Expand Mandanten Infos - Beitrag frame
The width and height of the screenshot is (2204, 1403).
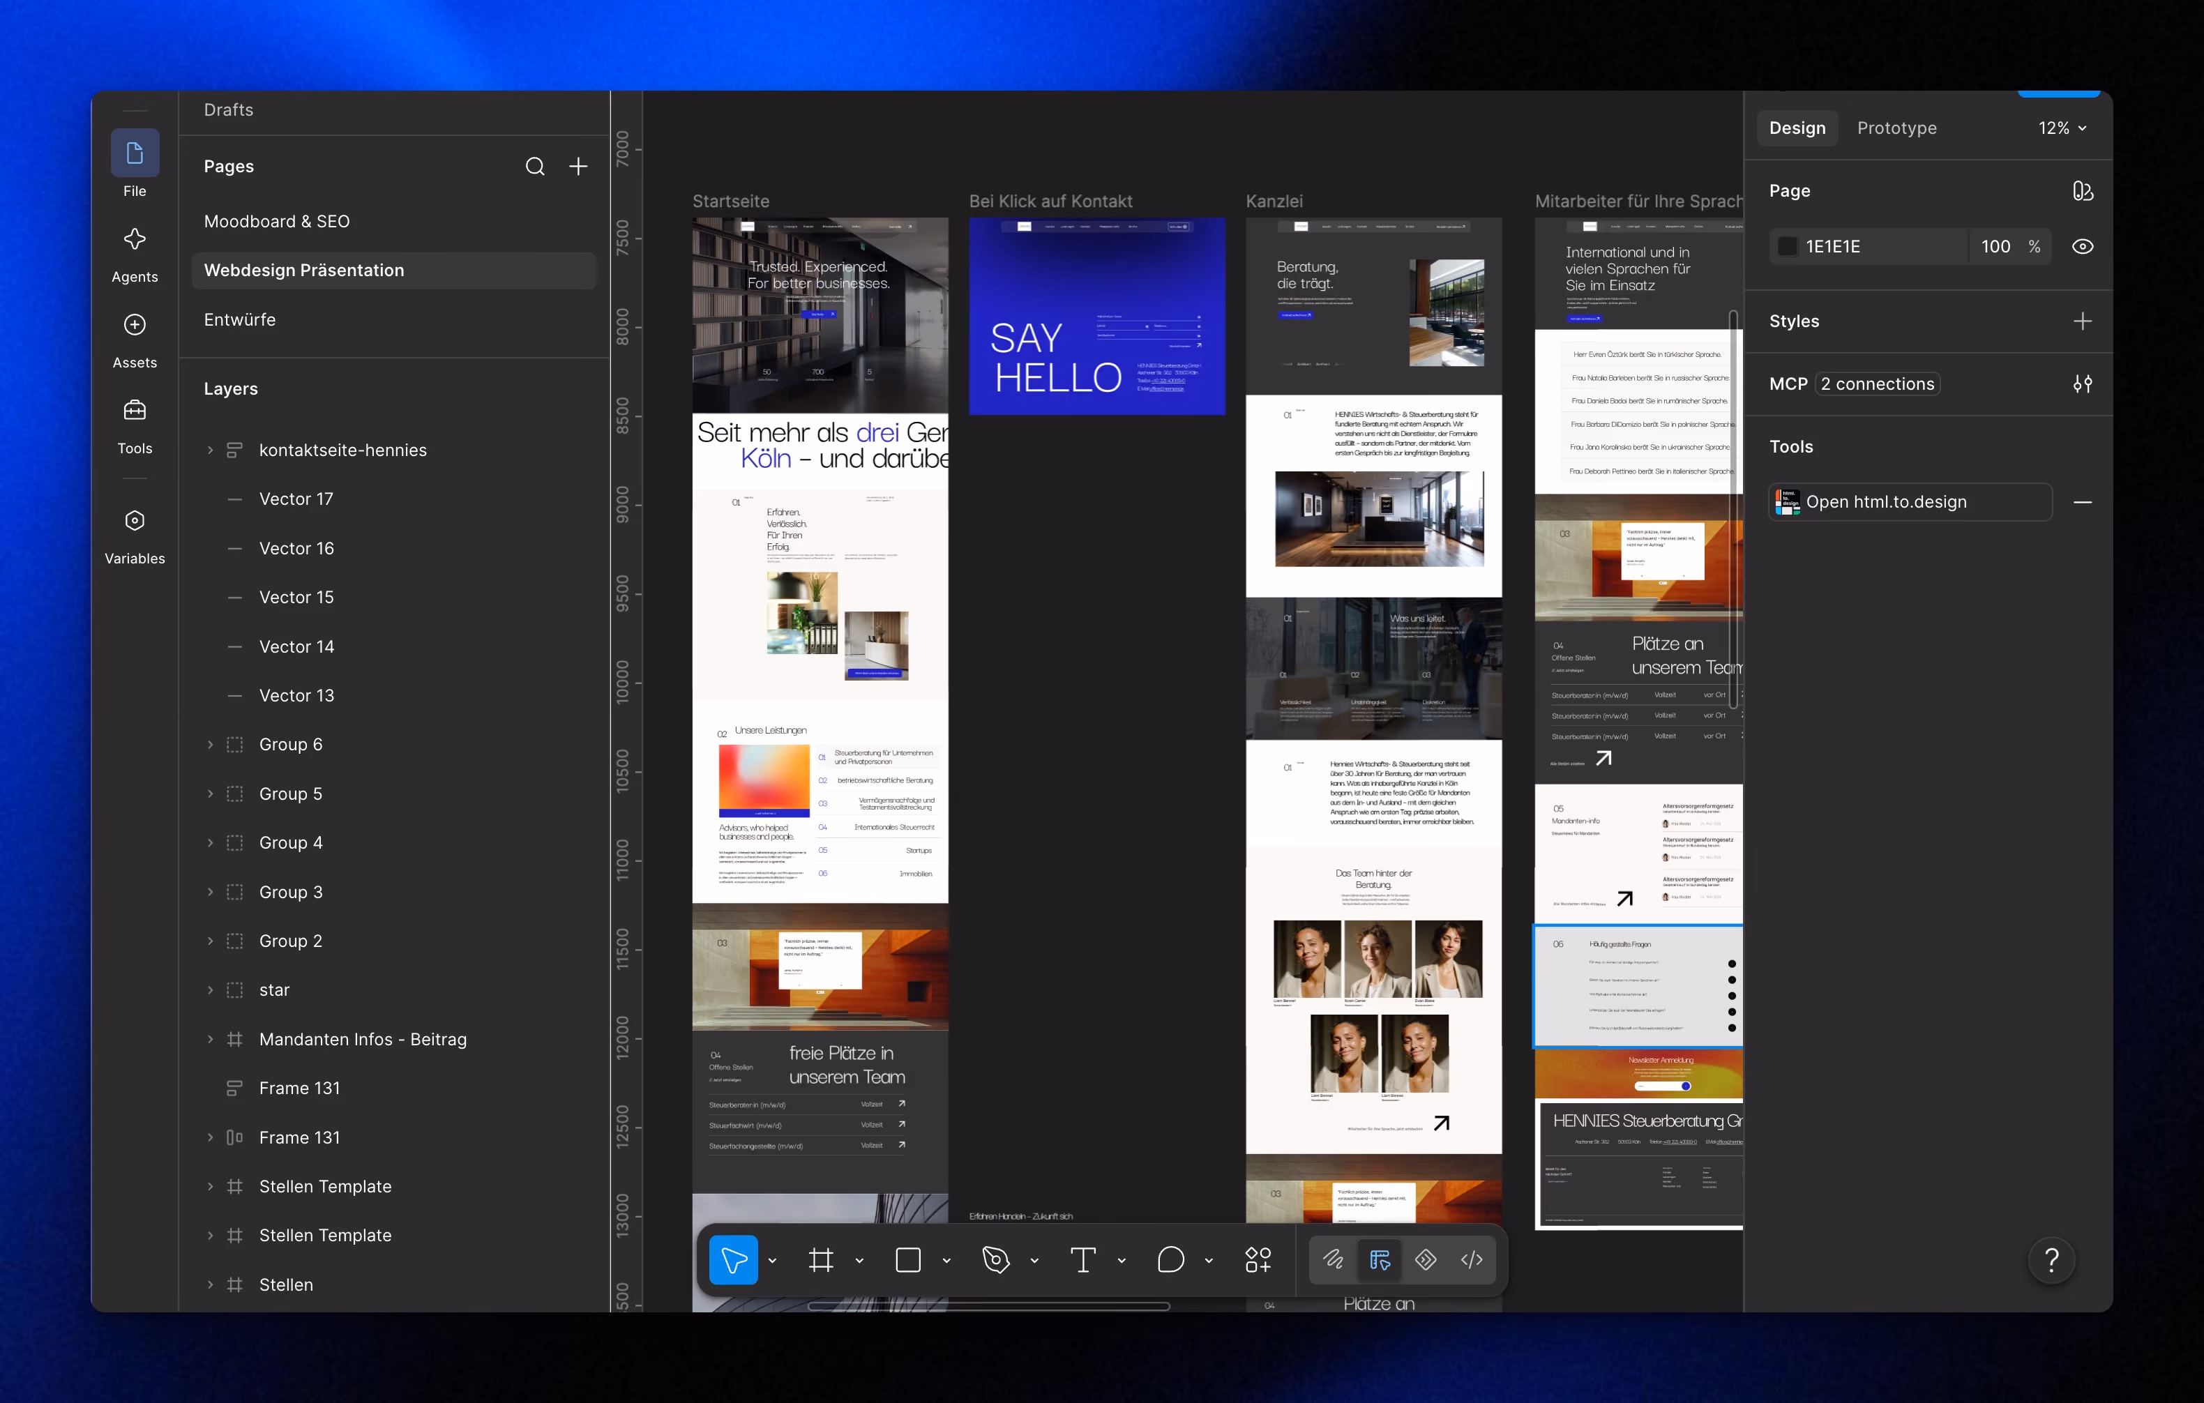(x=210, y=1040)
